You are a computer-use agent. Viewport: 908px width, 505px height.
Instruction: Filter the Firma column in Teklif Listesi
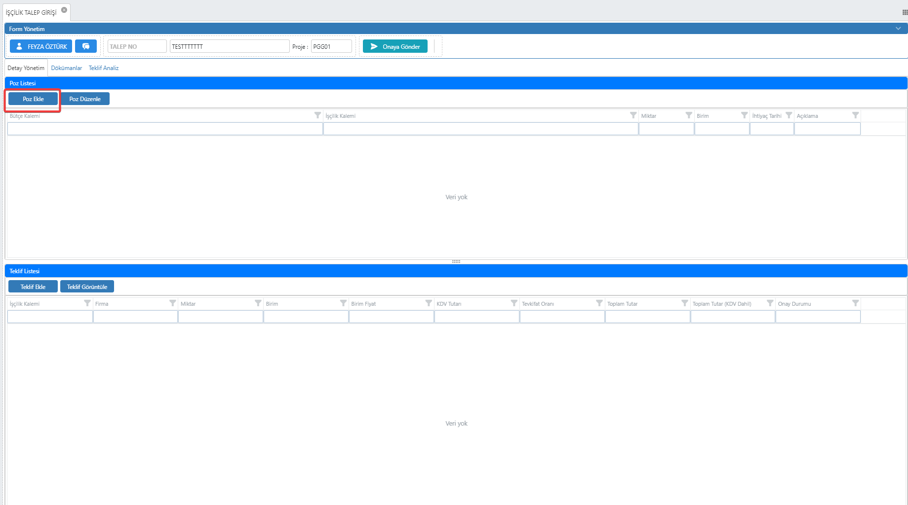point(172,303)
